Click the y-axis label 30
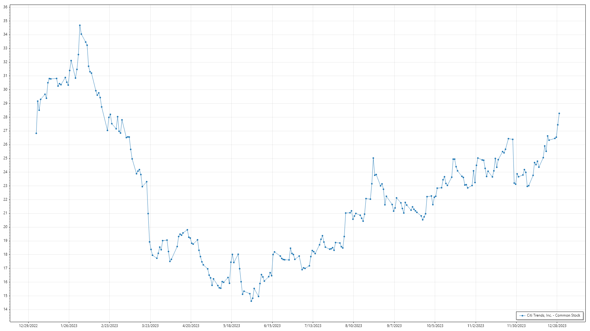This screenshot has width=590, height=331. click(6, 89)
